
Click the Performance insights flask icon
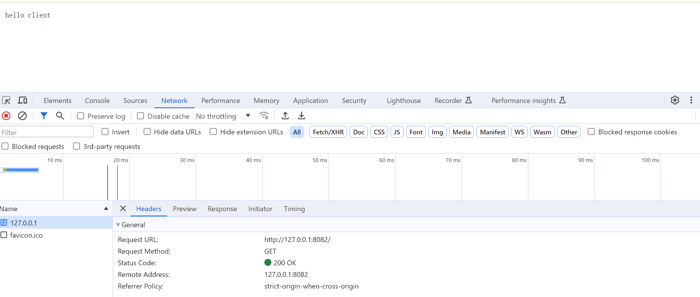562,100
